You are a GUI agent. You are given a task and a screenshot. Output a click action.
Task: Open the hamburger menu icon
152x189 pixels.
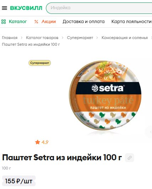coord(5,8)
